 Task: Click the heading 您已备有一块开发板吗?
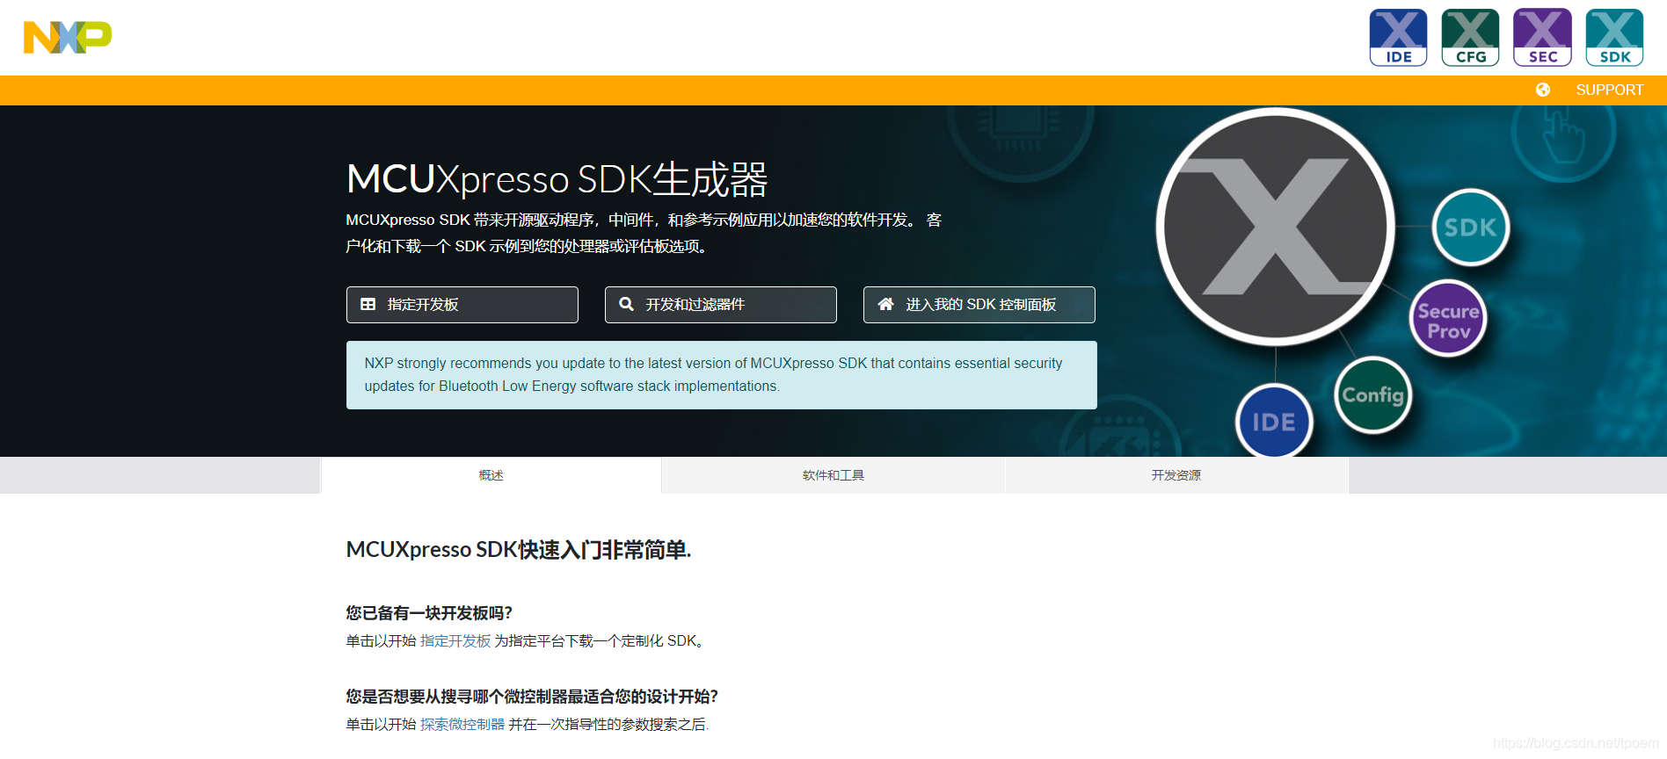pos(429,613)
